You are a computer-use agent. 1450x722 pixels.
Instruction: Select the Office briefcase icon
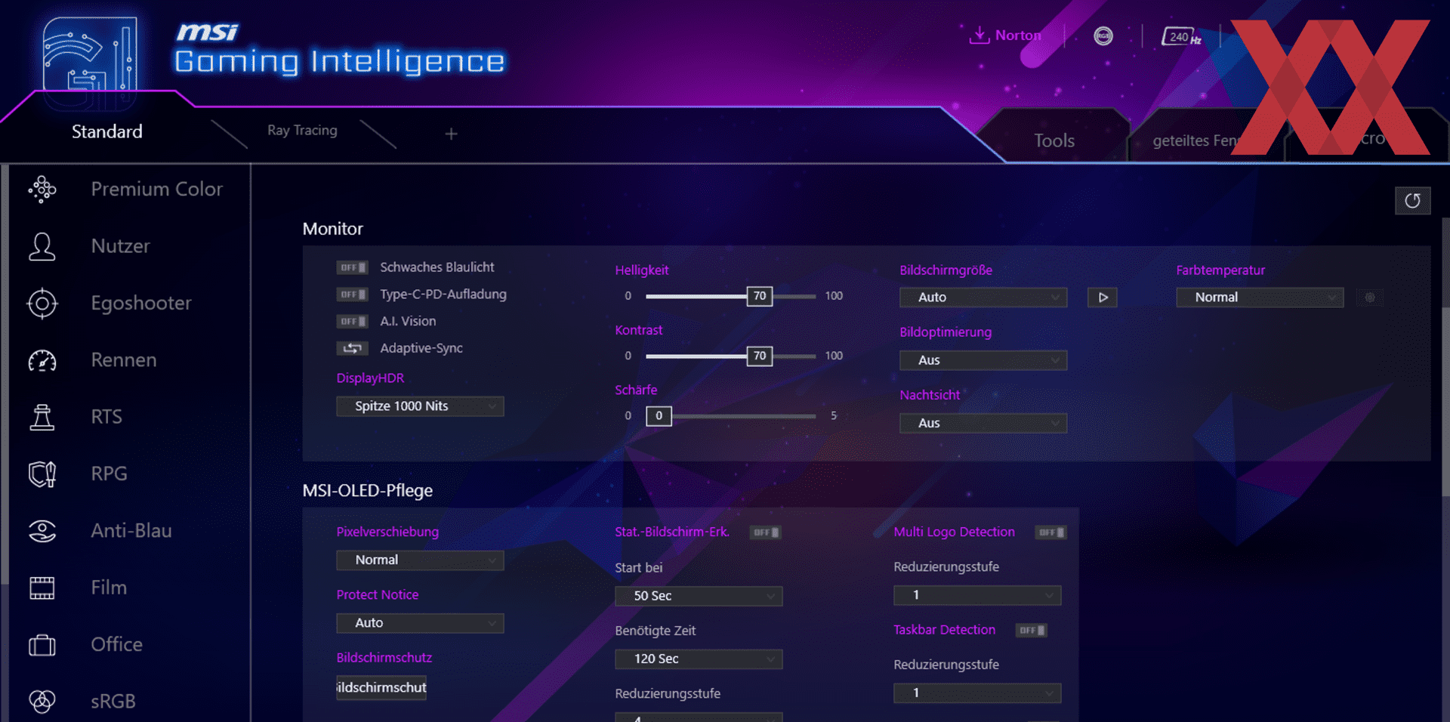tap(42, 645)
